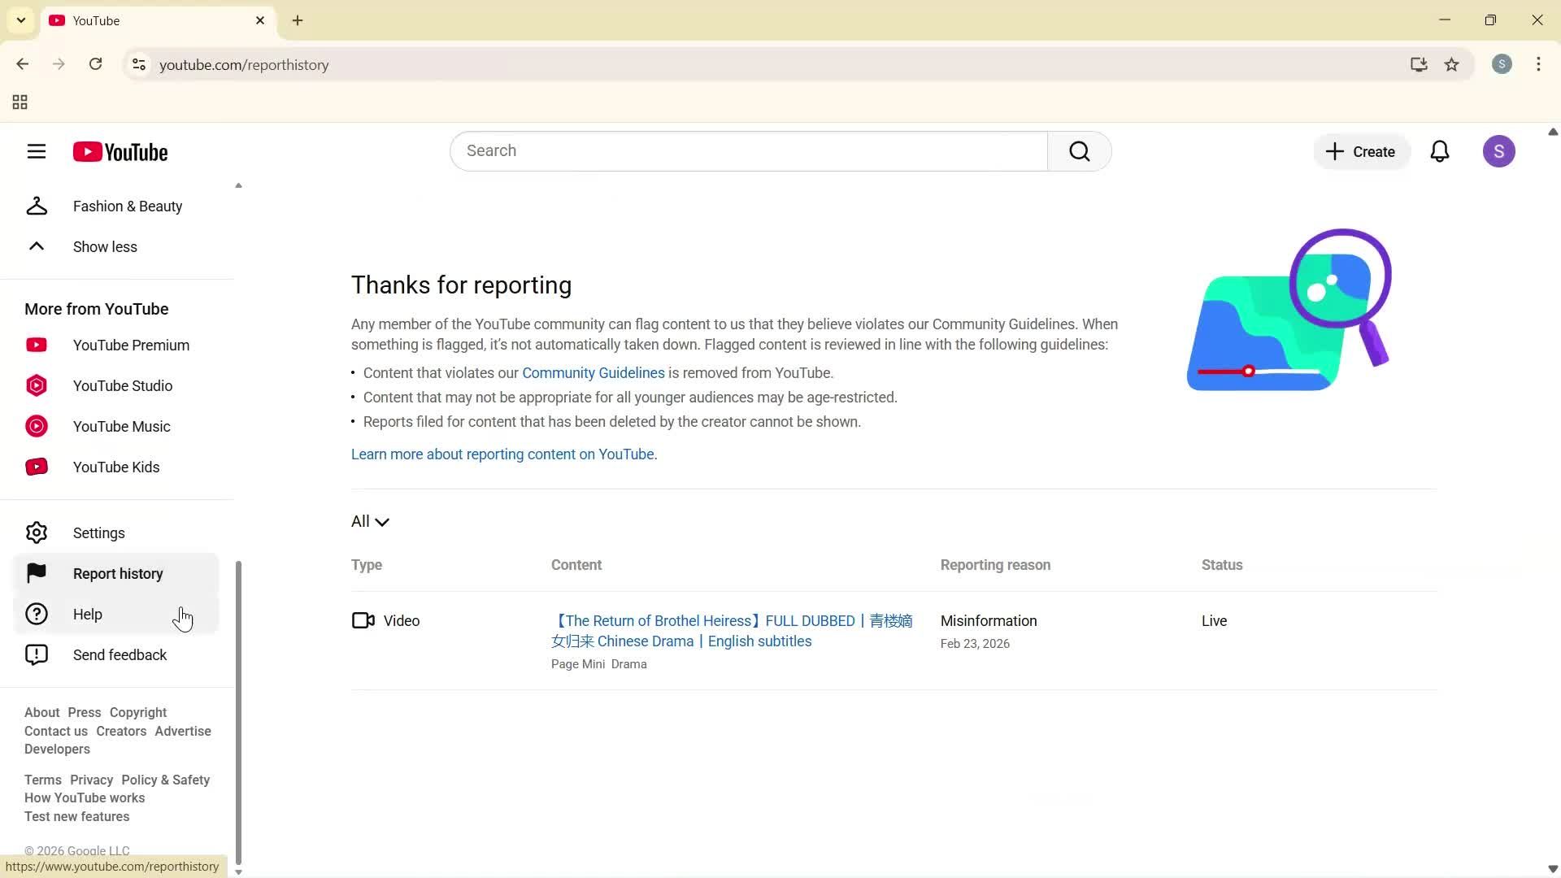Open YouTube Kids from sidebar

(x=115, y=467)
